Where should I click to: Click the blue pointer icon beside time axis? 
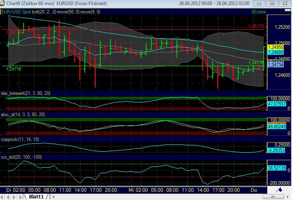coord(279,190)
